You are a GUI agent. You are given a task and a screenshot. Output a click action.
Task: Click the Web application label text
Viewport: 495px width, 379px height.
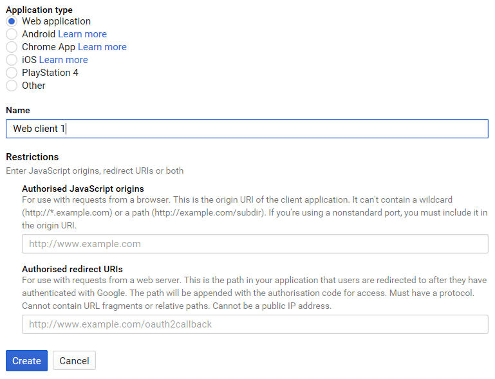[x=56, y=21]
